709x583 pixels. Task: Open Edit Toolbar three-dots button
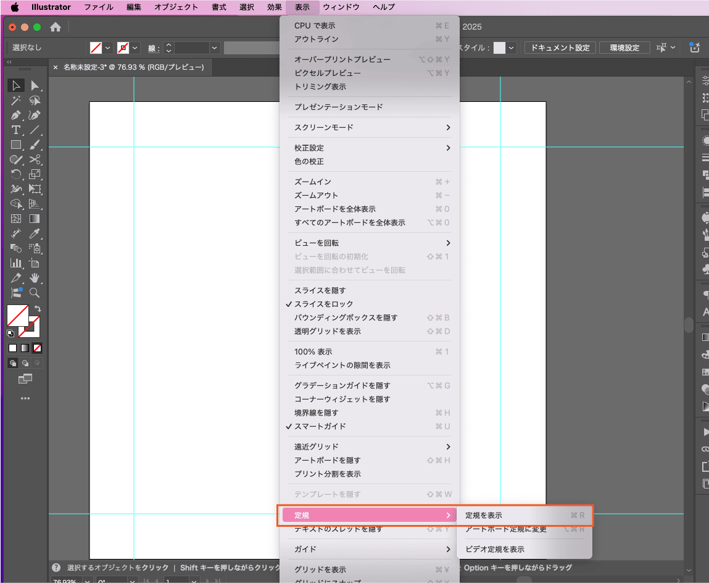point(25,398)
